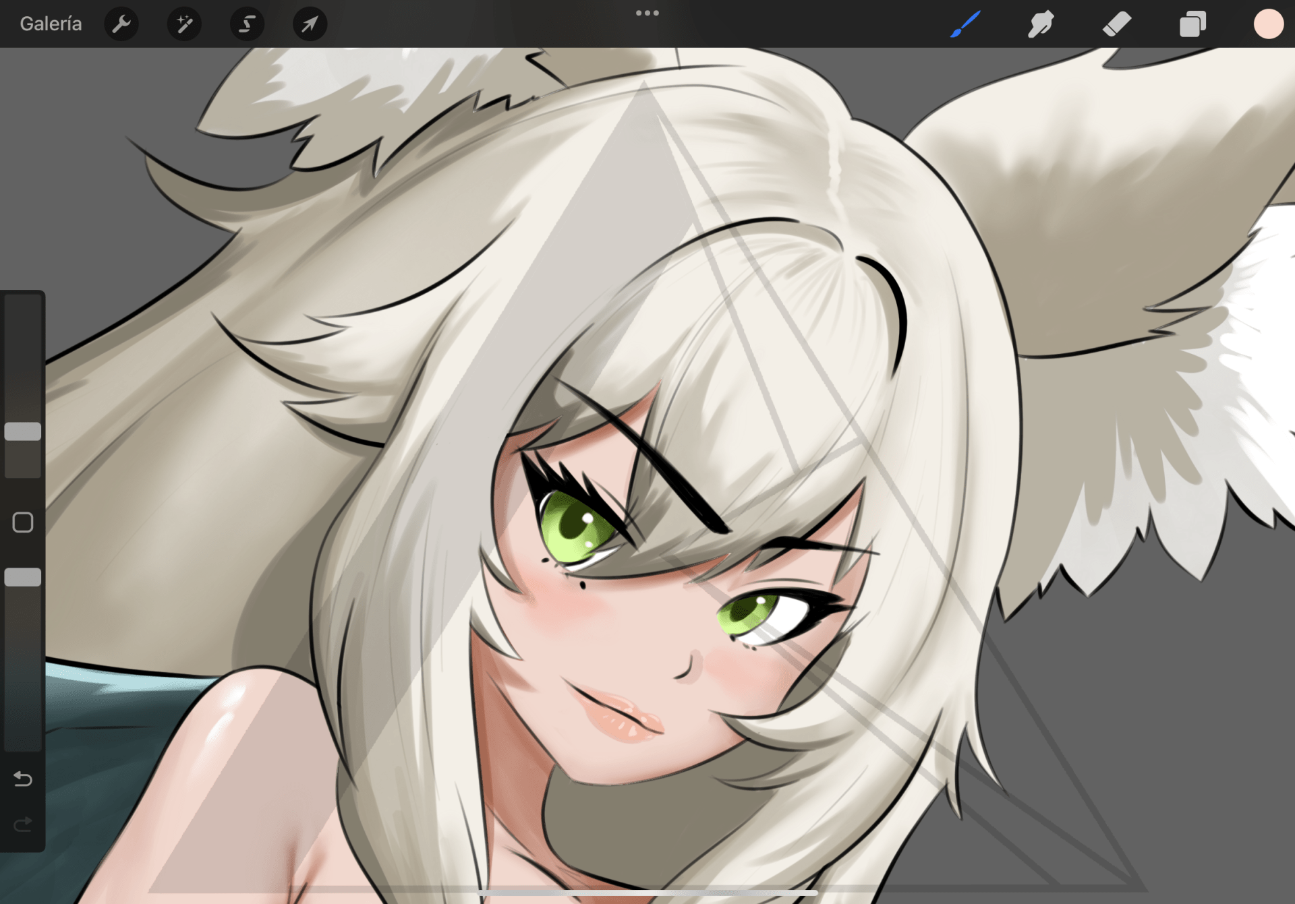1295x904 pixels.
Task: Tap the character's larger green eye
Action: (573, 528)
